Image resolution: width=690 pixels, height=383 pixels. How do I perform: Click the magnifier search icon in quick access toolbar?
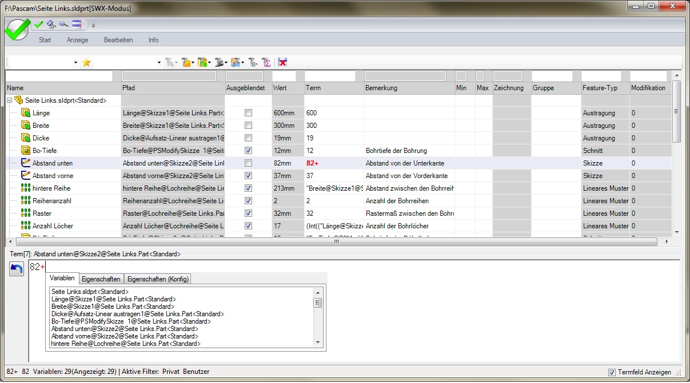coord(64,25)
